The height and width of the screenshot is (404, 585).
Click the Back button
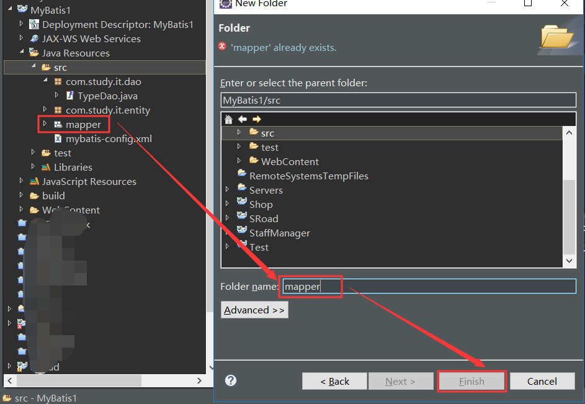pos(334,381)
